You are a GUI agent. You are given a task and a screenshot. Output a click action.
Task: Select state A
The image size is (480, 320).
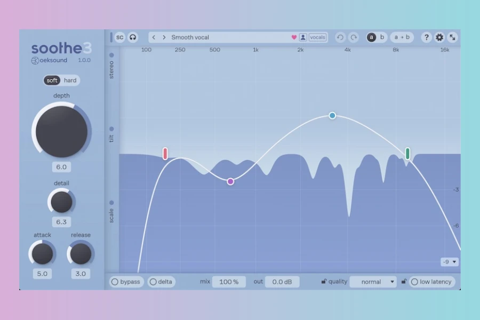371,37
